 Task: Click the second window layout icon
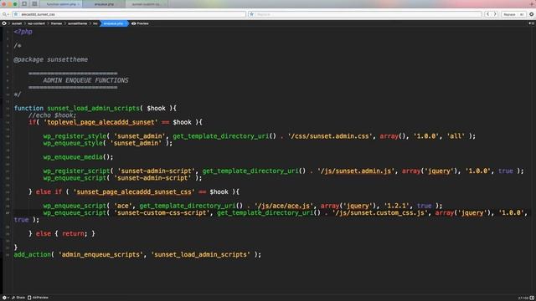point(34,4)
